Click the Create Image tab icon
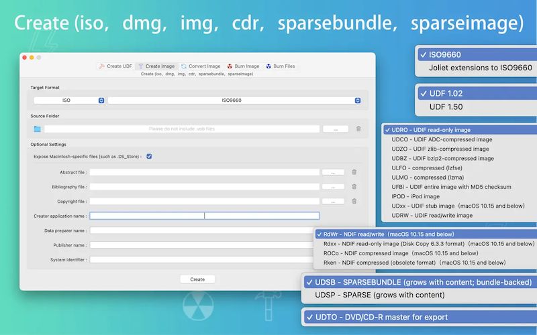This screenshot has width=537, height=335. [141, 66]
